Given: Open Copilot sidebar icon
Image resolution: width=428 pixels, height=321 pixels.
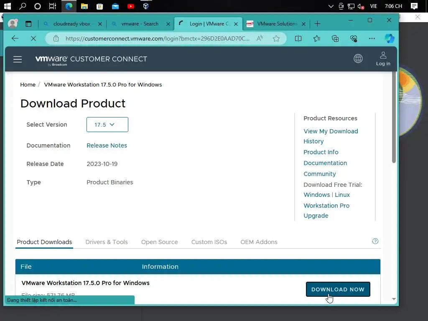Looking at the screenshot, I should pos(389,38).
